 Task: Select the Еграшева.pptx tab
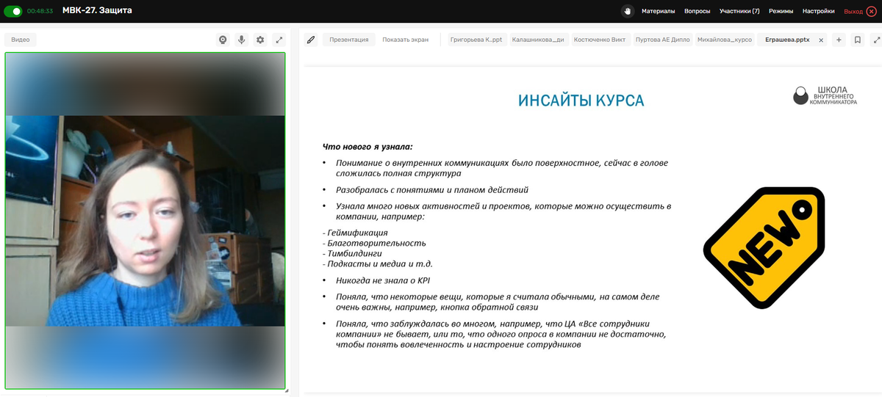(x=786, y=40)
